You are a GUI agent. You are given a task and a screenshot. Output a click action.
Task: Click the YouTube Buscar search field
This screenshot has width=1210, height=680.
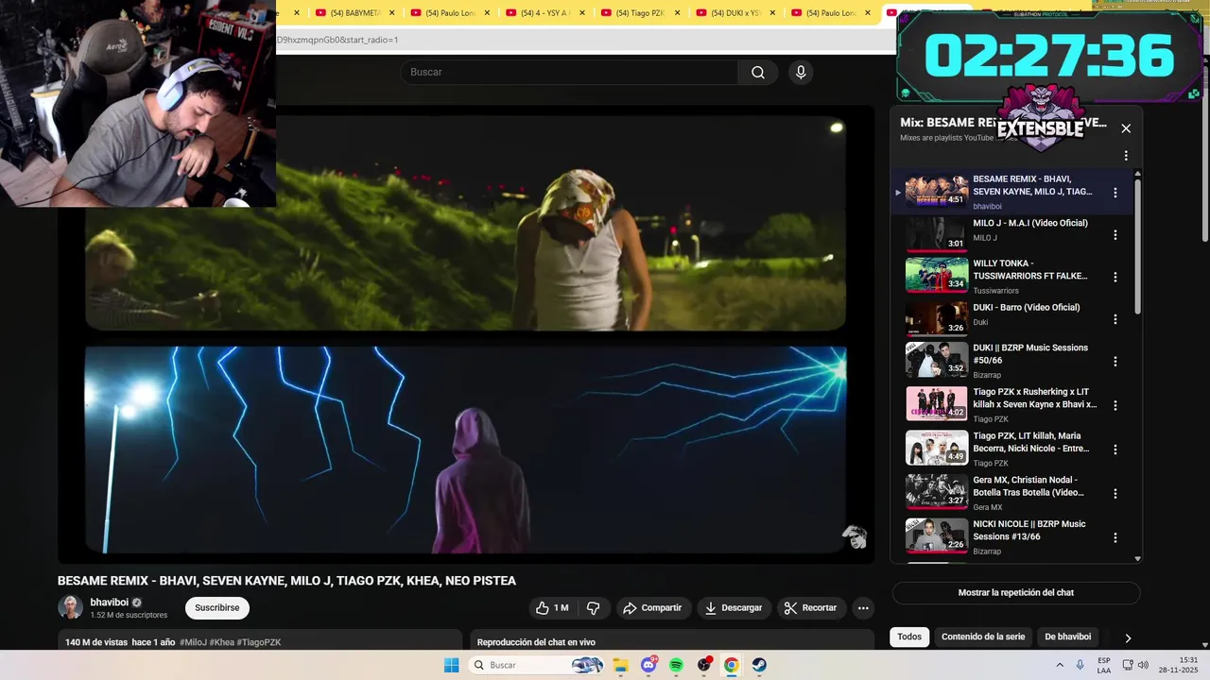point(570,73)
